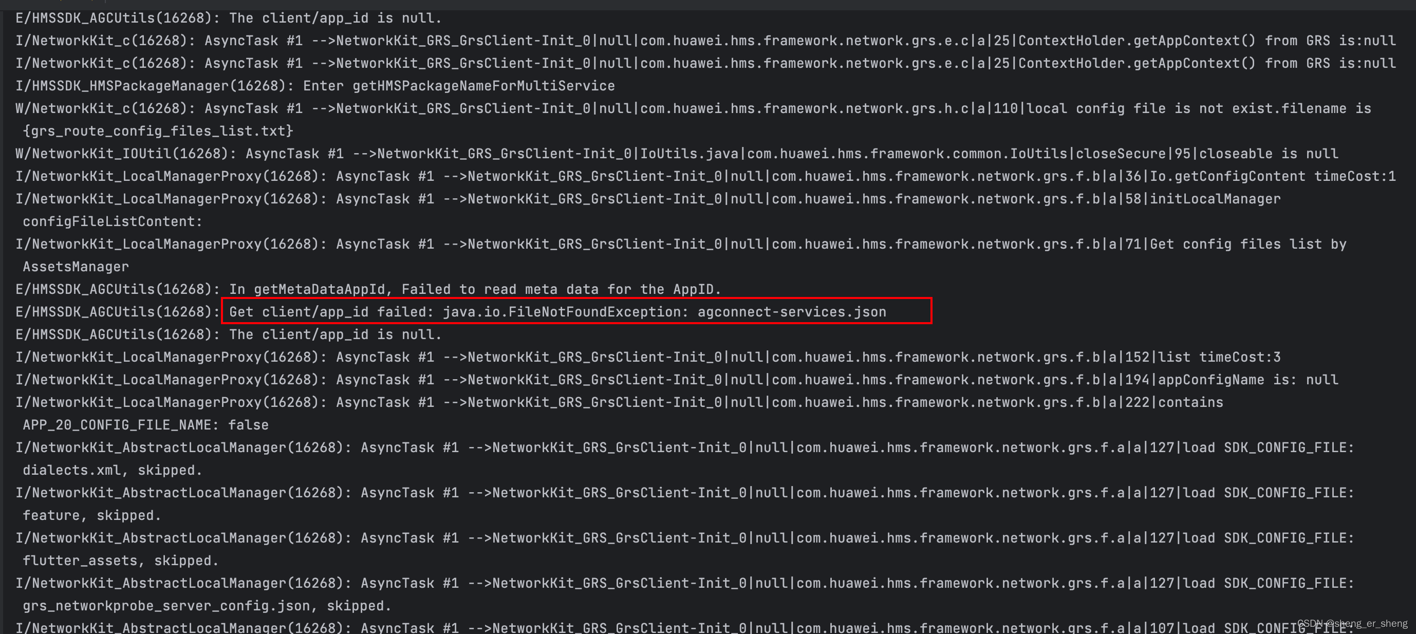Click the 'Get config files list by' log line
This screenshot has width=1416, height=634.
point(681,244)
